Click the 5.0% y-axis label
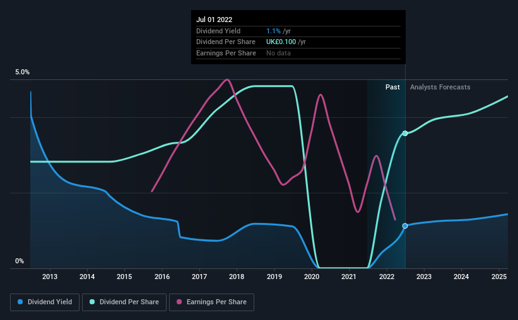This screenshot has height=320, width=518. [x=22, y=72]
